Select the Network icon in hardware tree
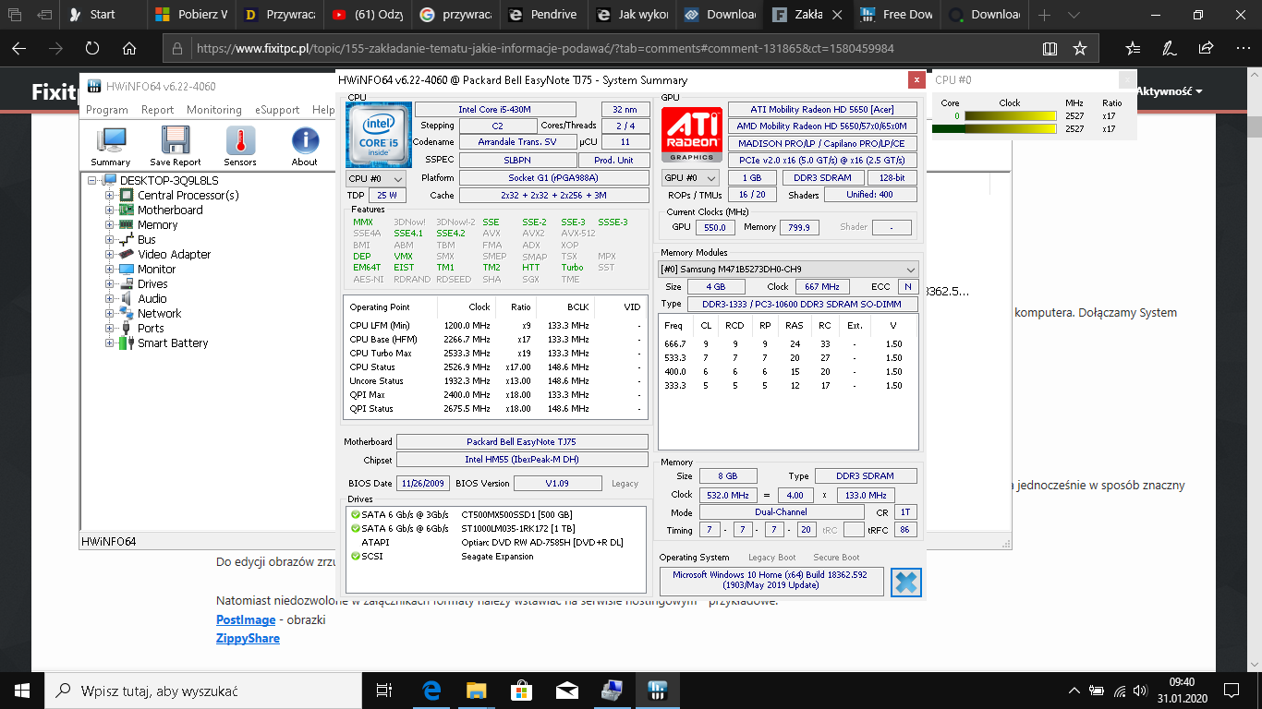This screenshot has height=709, width=1262. click(127, 314)
